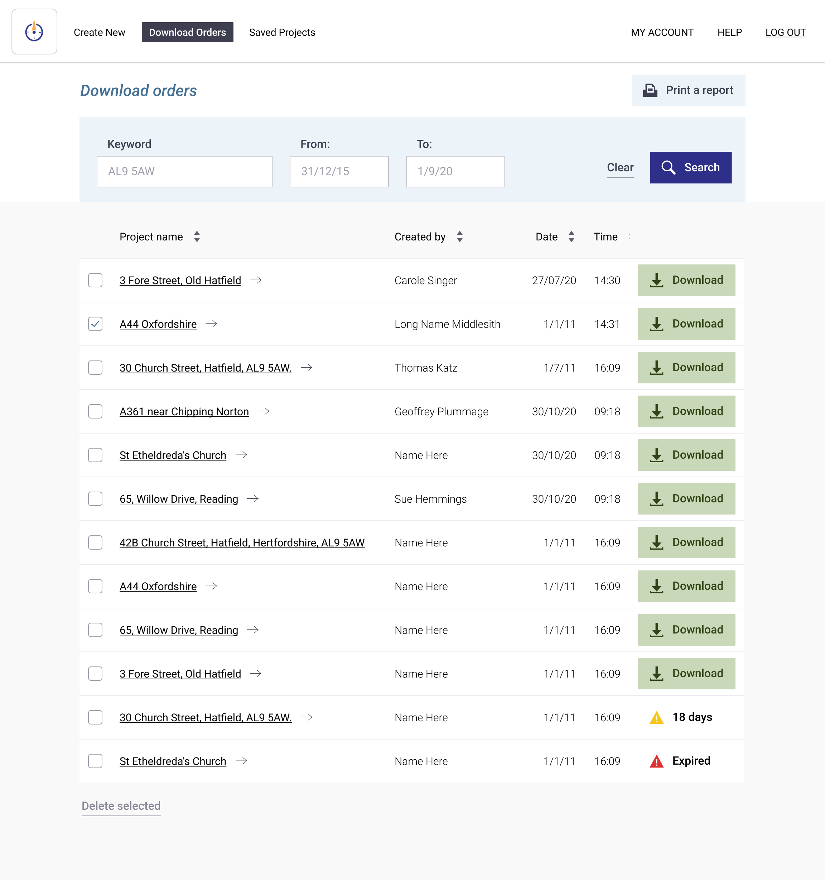Click the Clear filter link
Screen dimensions: 825x880
pyautogui.click(x=620, y=168)
